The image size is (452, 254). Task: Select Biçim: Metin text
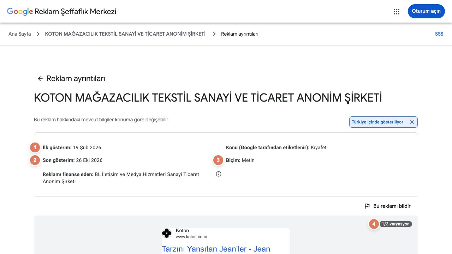coord(240,160)
